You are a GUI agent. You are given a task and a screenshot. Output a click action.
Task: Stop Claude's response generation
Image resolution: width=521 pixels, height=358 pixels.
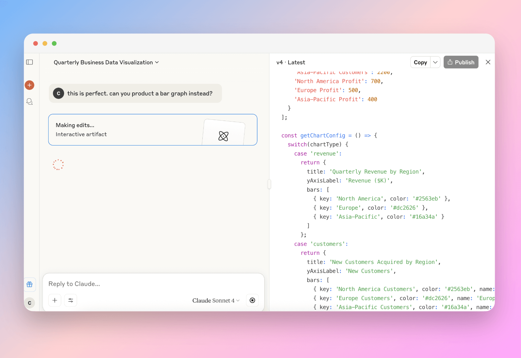pos(252,300)
